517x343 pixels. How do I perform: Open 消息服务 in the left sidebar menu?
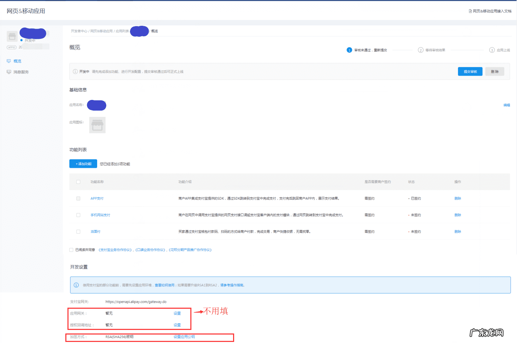pos(21,72)
